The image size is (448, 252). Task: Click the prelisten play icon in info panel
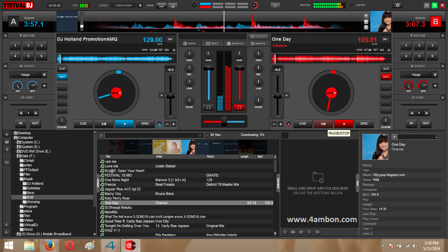(x=395, y=136)
